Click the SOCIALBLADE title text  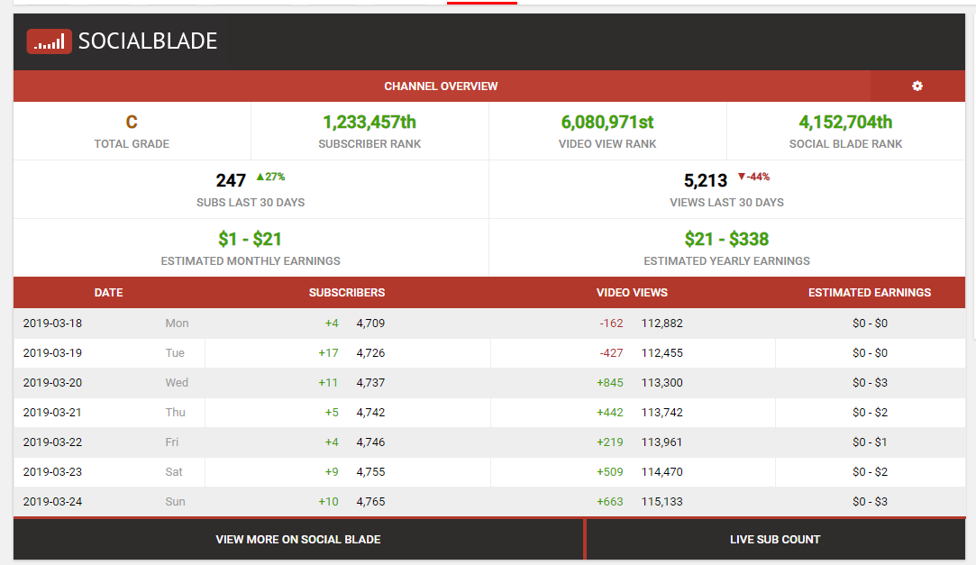(x=148, y=41)
